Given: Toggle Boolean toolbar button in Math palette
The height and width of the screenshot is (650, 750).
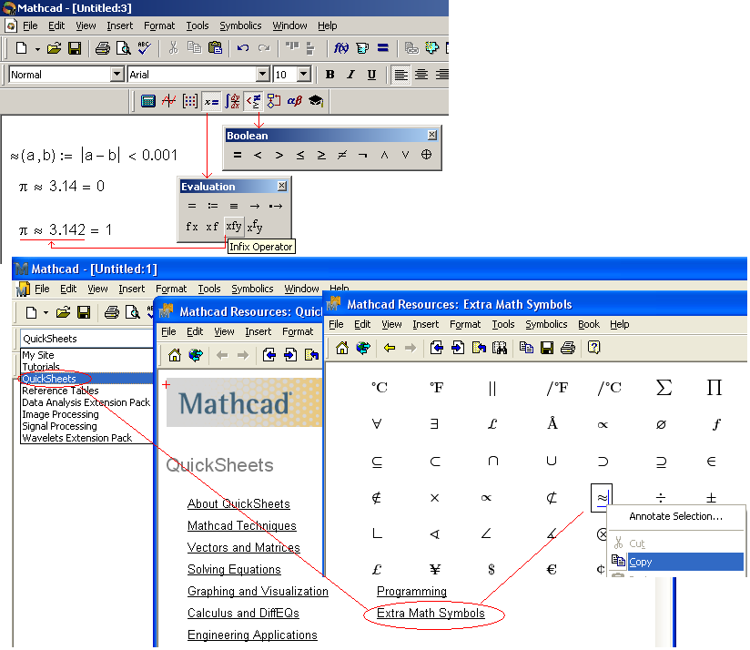Looking at the screenshot, I should (254, 101).
